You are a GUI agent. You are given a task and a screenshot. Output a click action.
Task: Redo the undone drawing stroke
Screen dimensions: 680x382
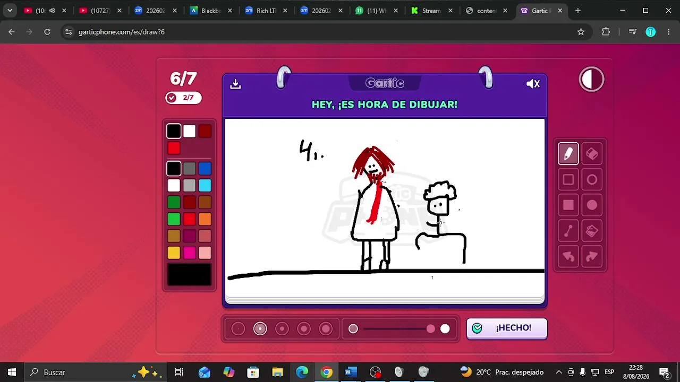click(x=592, y=257)
